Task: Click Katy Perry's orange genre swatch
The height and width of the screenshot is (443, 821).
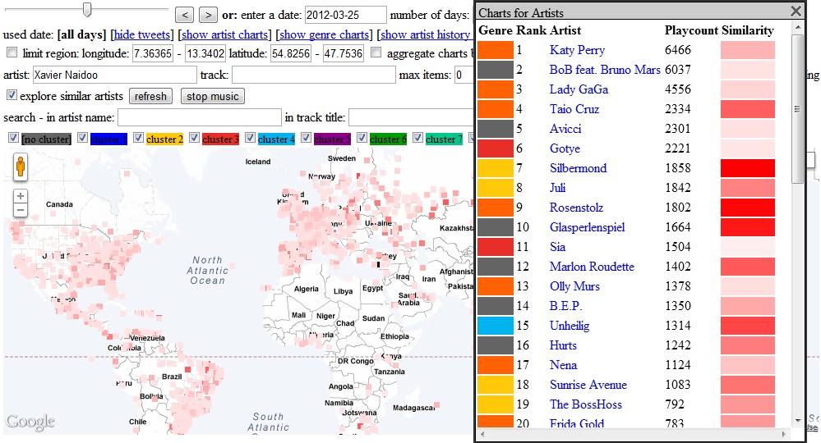Action: (496, 50)
